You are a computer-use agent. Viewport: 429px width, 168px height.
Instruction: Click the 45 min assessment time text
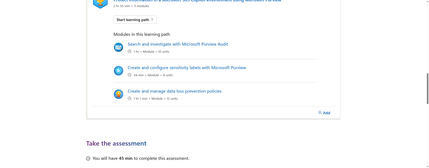click(x=126, y=158)
